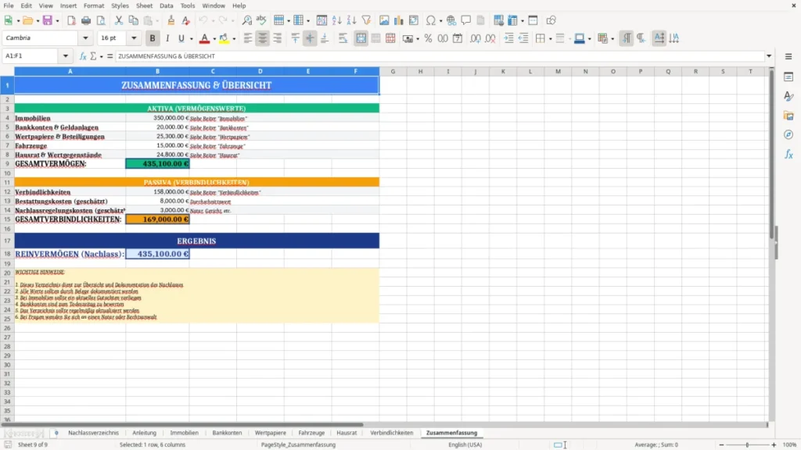The image size is (801, 450).
Task: Open the font name dropdown
Action: [x=85, y=37]
